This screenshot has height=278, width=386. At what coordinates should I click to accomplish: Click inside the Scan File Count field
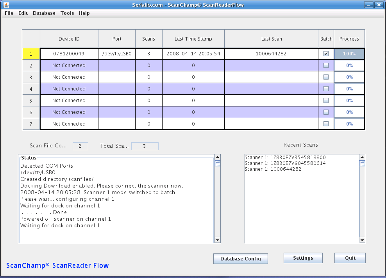(80, 146)
